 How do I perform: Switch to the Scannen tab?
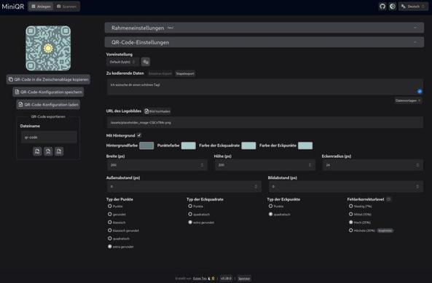[x=66, y=7]
